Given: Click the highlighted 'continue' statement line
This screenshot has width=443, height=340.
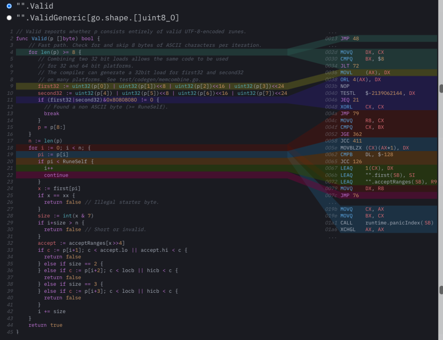Looking at the screenshot, I should 56,175.
